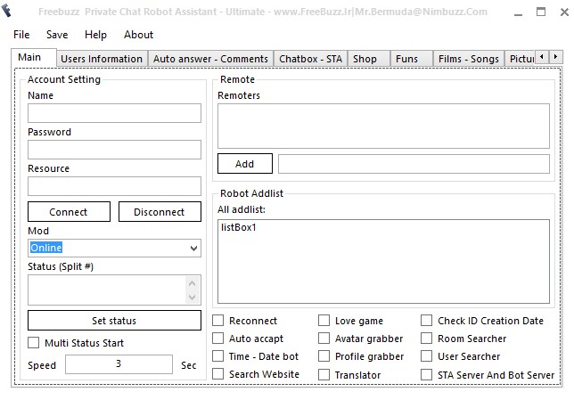The height and width of the screenshot is (400, 574).
Task: Open the Chatbox - STA tab
Action: click(x=311, y=59)
